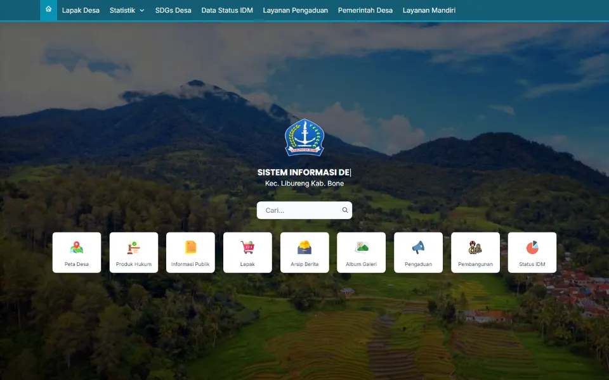Screen dimensions: 609x380
Task: Open the Pembangunan workers icon
Action: (475, 248)
